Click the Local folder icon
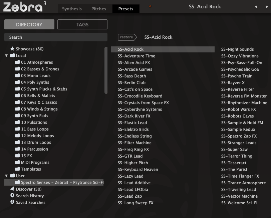This screenshot has width=271, height=218. pyautogui.click(x=12, y=55)
